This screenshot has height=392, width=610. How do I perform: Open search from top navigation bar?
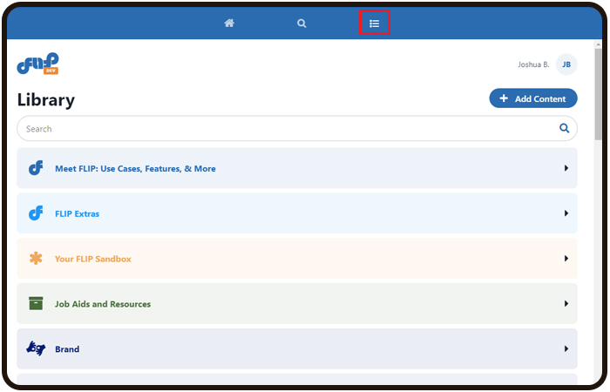click(302, 24)
